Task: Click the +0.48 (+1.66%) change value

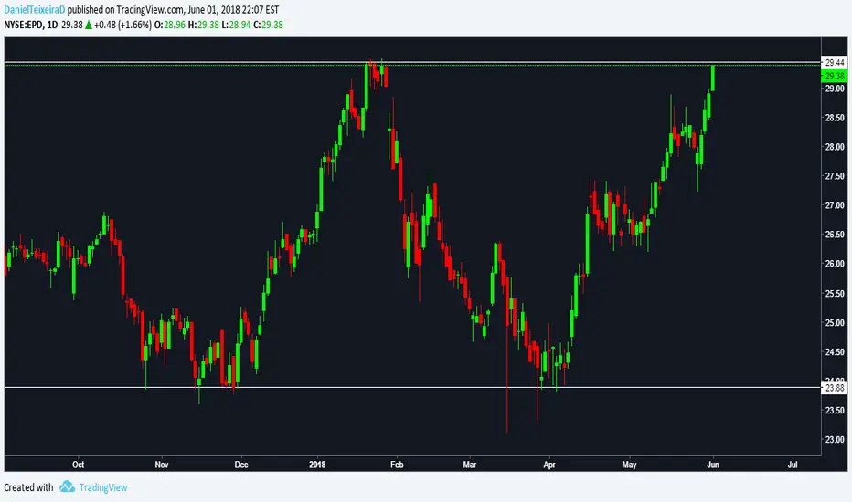Action: click(x=122, y=25)
